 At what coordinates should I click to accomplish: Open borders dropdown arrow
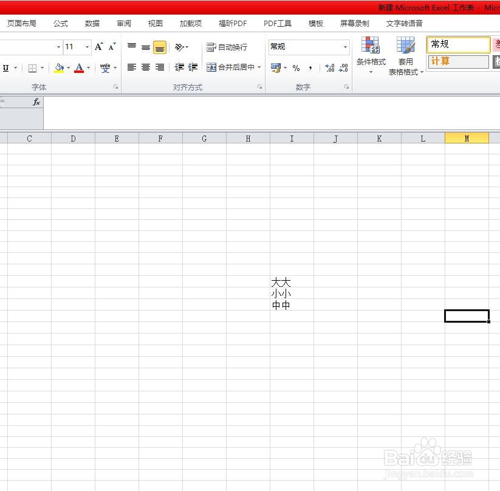[x=42, y=68]
